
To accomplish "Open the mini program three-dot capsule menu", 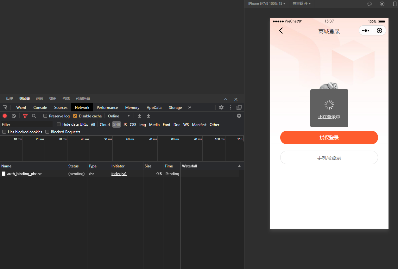I will point(365,31).
